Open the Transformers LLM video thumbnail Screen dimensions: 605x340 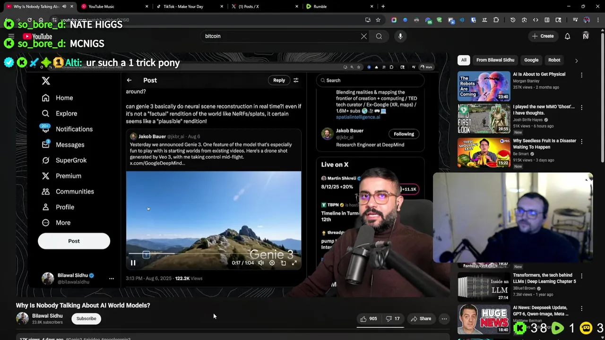484,287
